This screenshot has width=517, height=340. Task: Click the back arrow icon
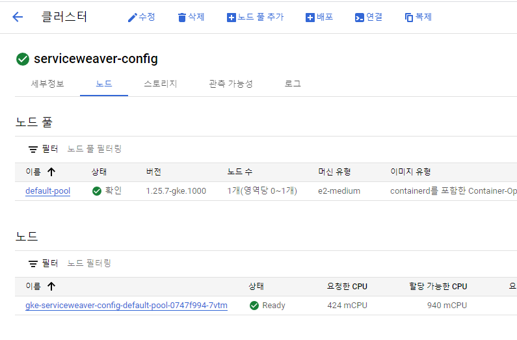[18, 17]
